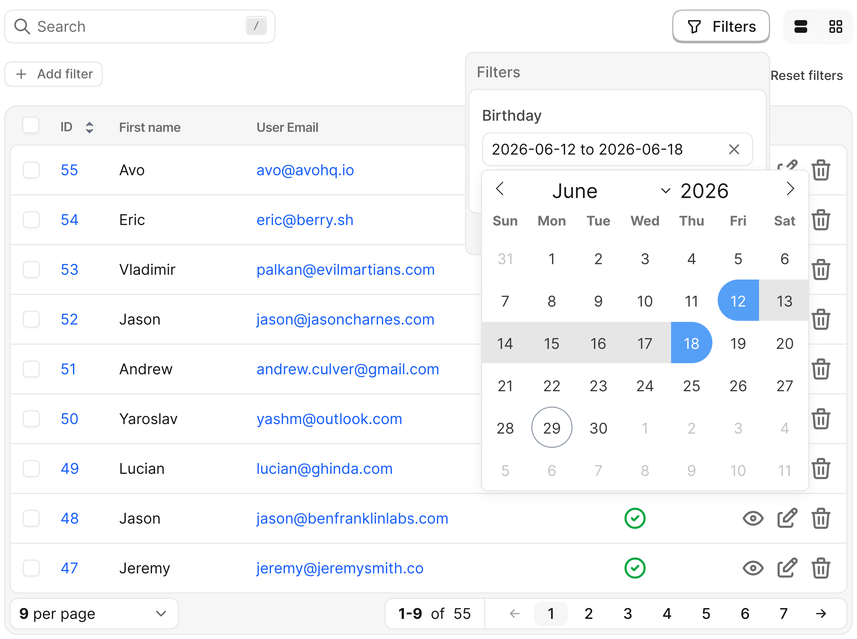Screen dimensions: 857x639
Task: Edit the Jeremy row
Action: [x=787, y=568]
